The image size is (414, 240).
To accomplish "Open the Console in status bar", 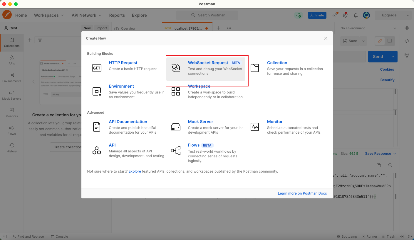I will (59, 236).
